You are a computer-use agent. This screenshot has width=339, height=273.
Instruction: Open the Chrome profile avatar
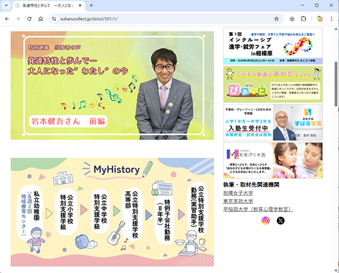(x=320, y=19)
